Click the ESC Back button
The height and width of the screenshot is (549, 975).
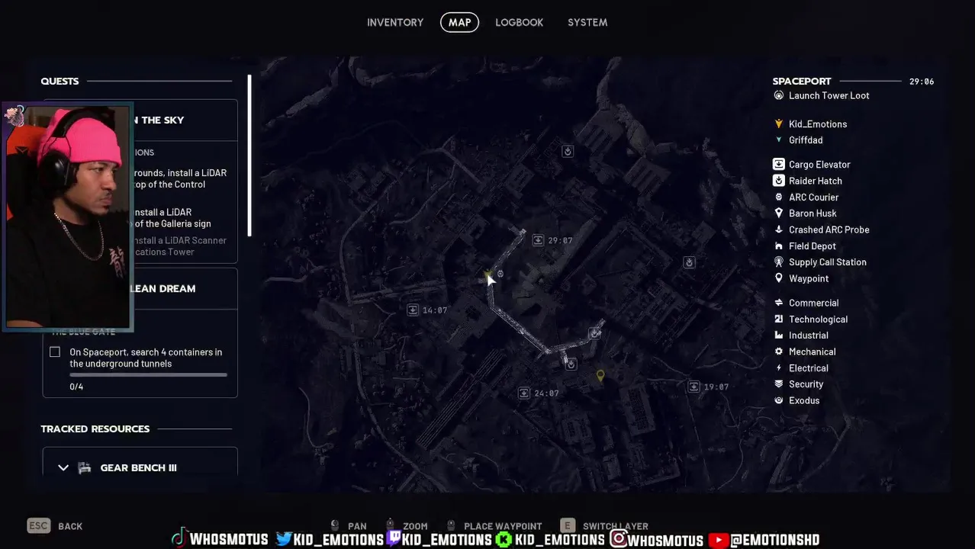(55, 526)
